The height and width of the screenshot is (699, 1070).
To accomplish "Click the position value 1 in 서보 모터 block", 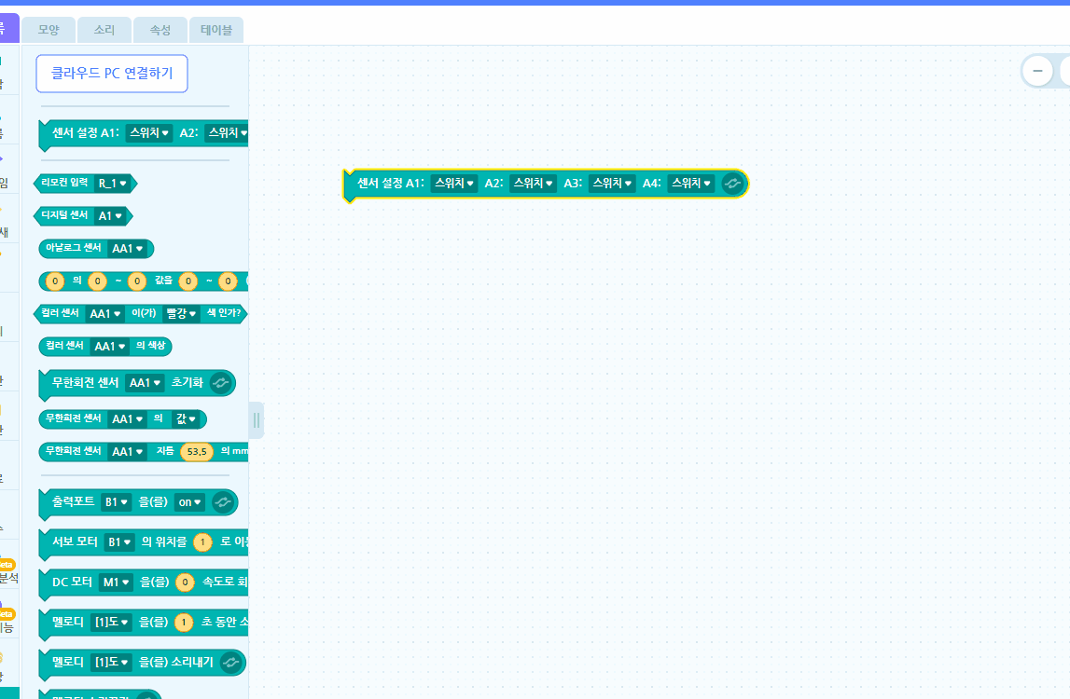I will 202,542.
